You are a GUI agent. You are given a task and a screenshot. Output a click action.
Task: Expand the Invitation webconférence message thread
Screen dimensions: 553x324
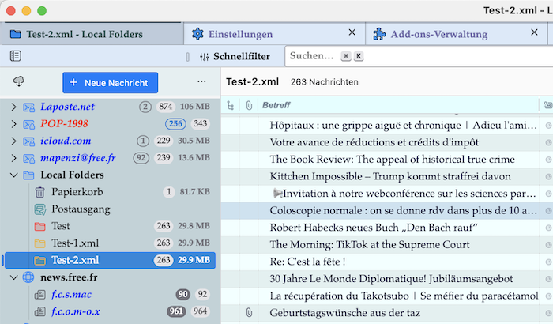coord(276,194)
